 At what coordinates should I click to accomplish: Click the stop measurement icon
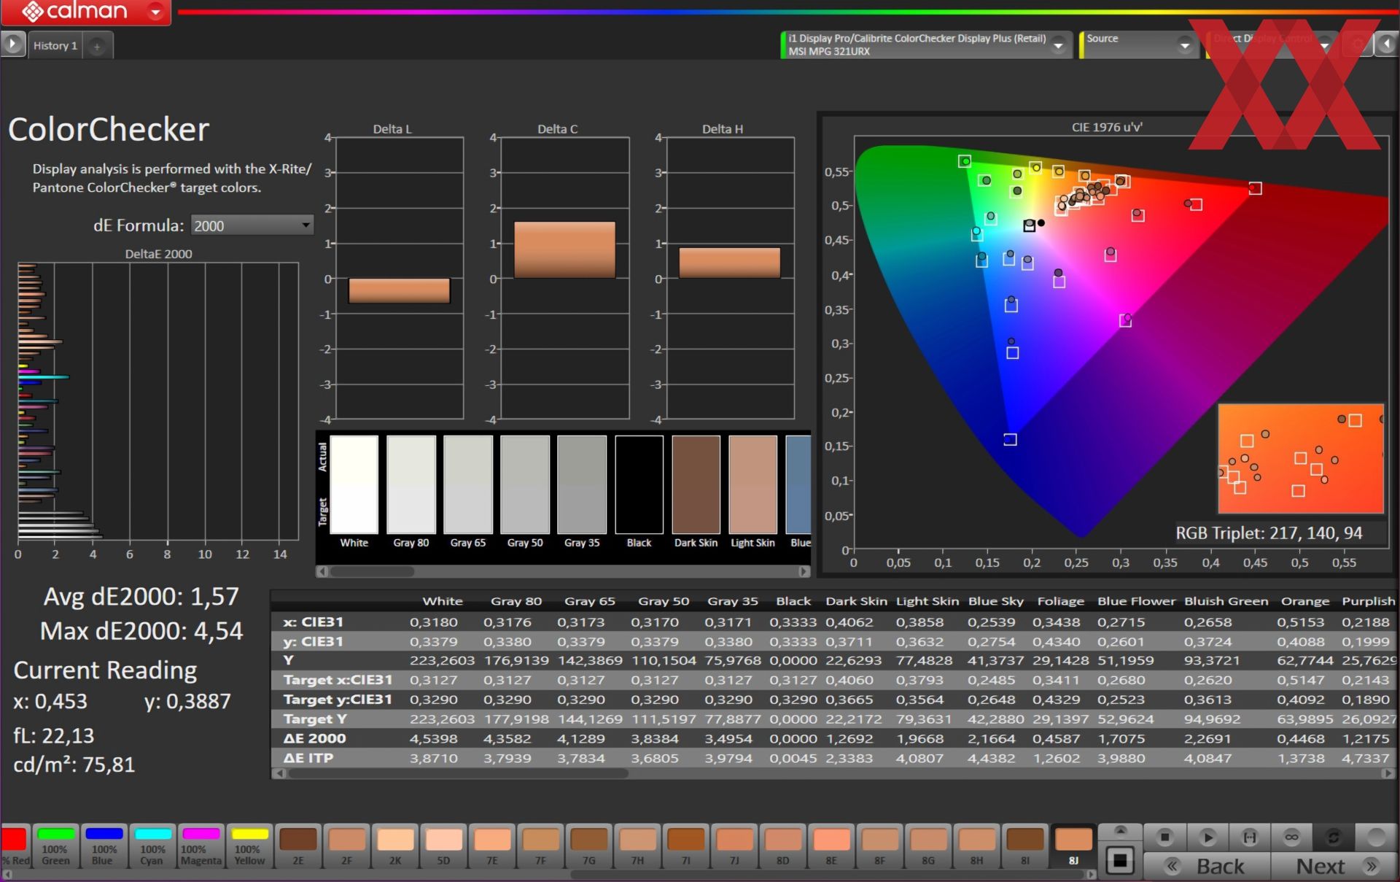(x=1164, y=837)
